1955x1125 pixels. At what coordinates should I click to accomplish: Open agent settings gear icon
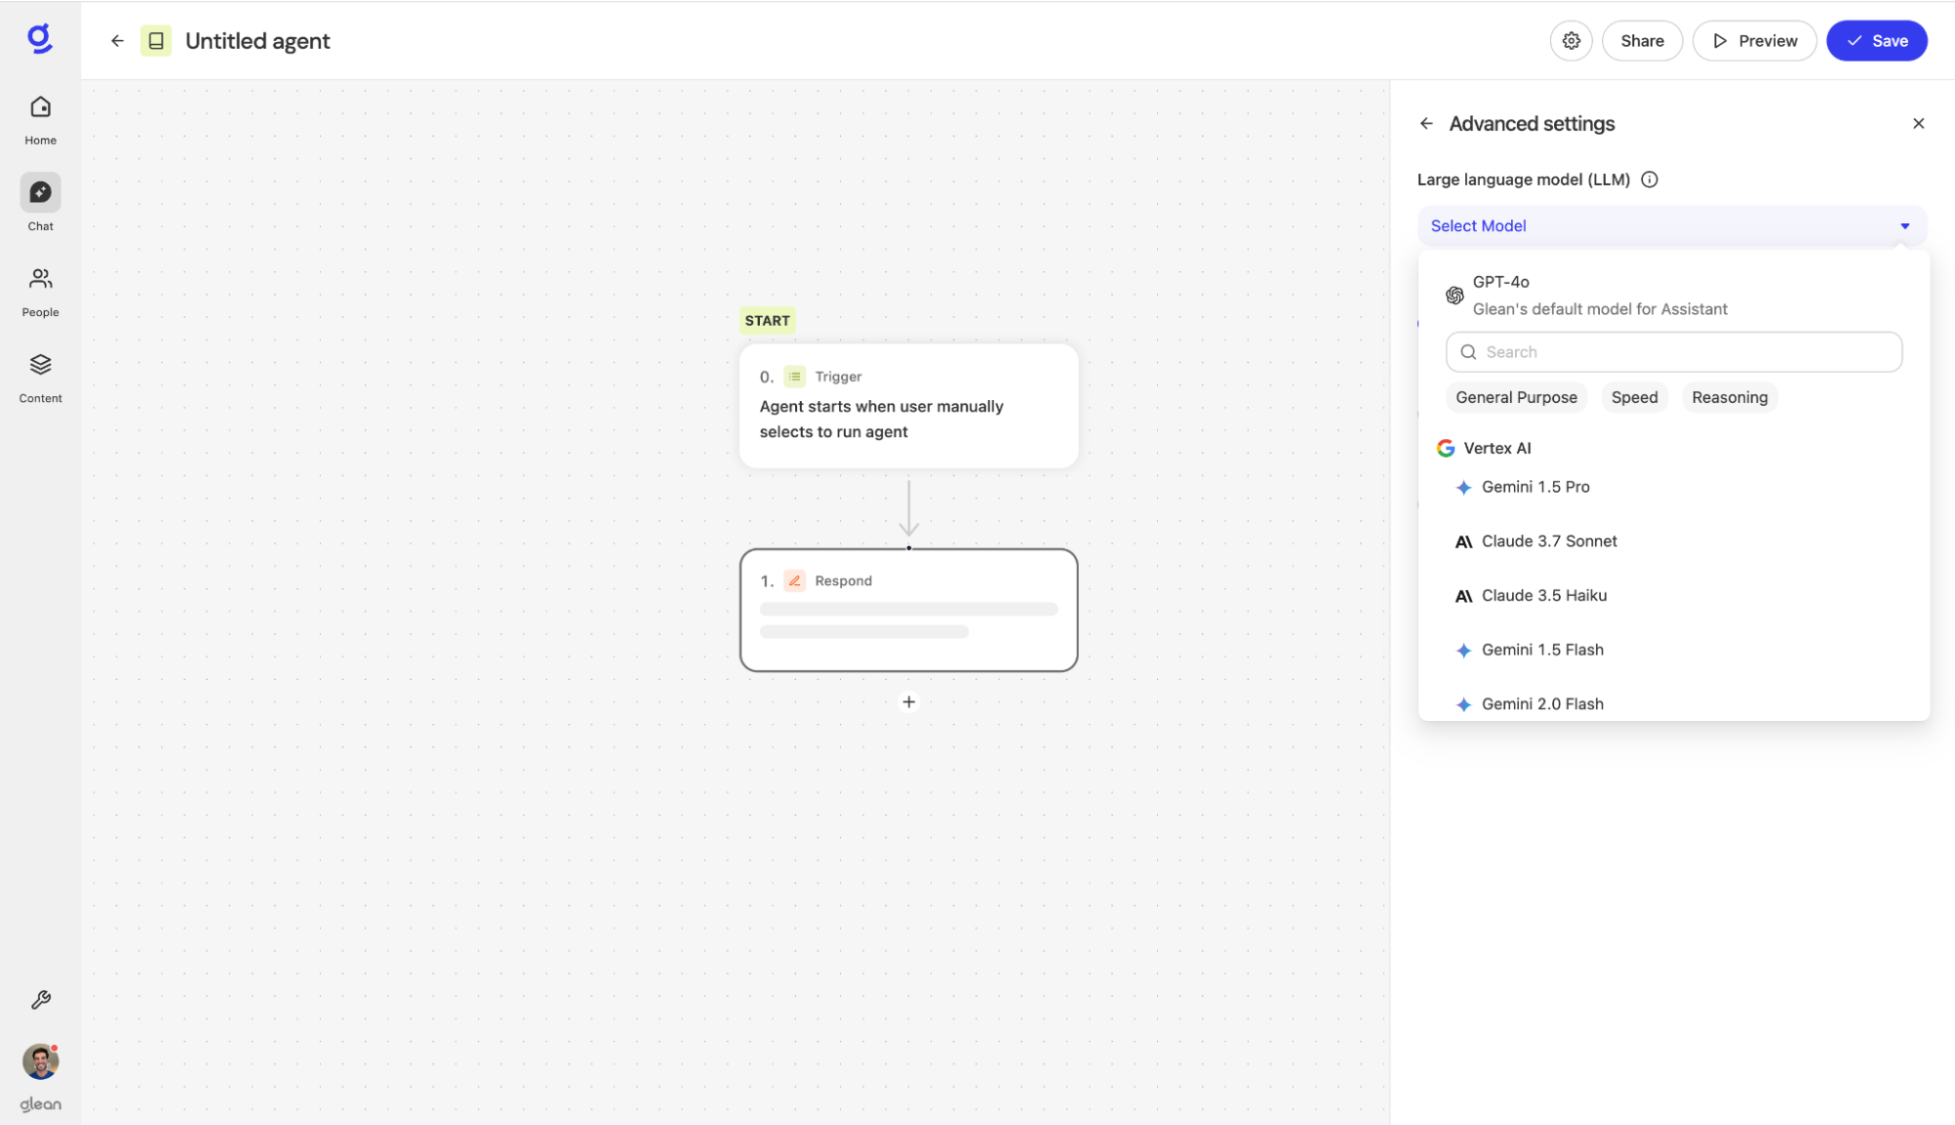1571,41
